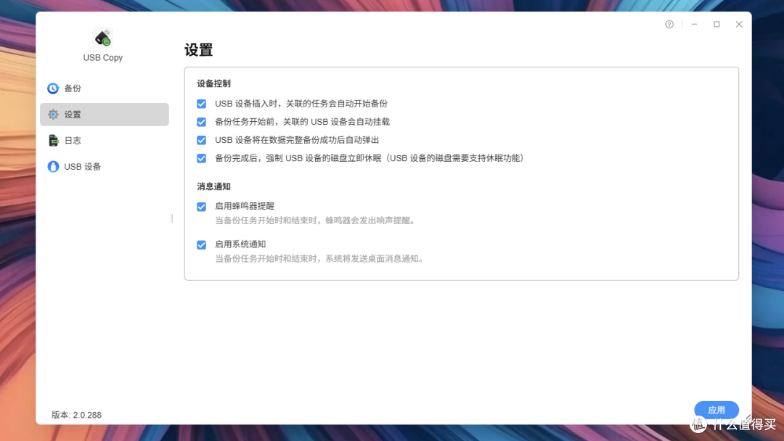Maximize the USB Copy window
The height and width of the screenshot is (441, 784).
(716, 24)
